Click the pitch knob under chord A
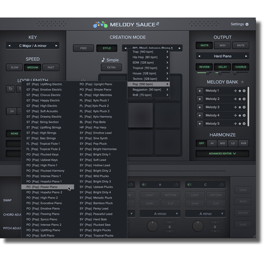The image size is (264, 264). click(153, 226)
